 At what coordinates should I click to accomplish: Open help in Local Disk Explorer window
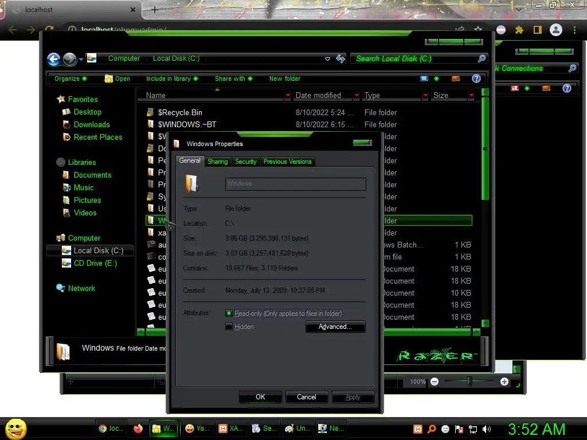pos(476,78)
